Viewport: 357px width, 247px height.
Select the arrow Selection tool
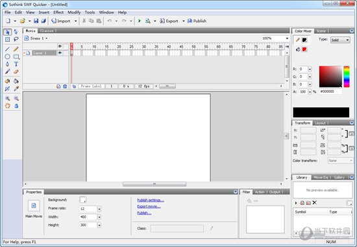pos(8,32)
